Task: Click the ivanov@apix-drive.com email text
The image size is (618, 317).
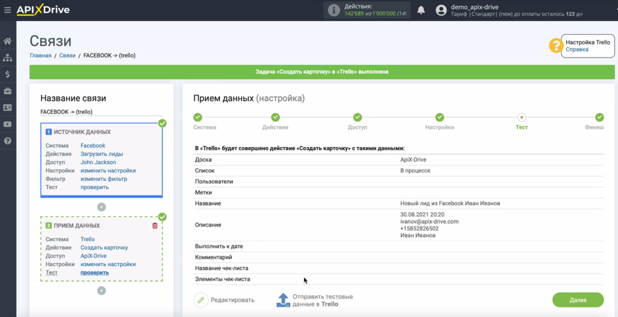Action: [430, 222]
